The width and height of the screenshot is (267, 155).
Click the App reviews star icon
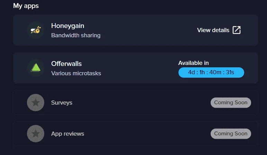(x=36, y=134)
